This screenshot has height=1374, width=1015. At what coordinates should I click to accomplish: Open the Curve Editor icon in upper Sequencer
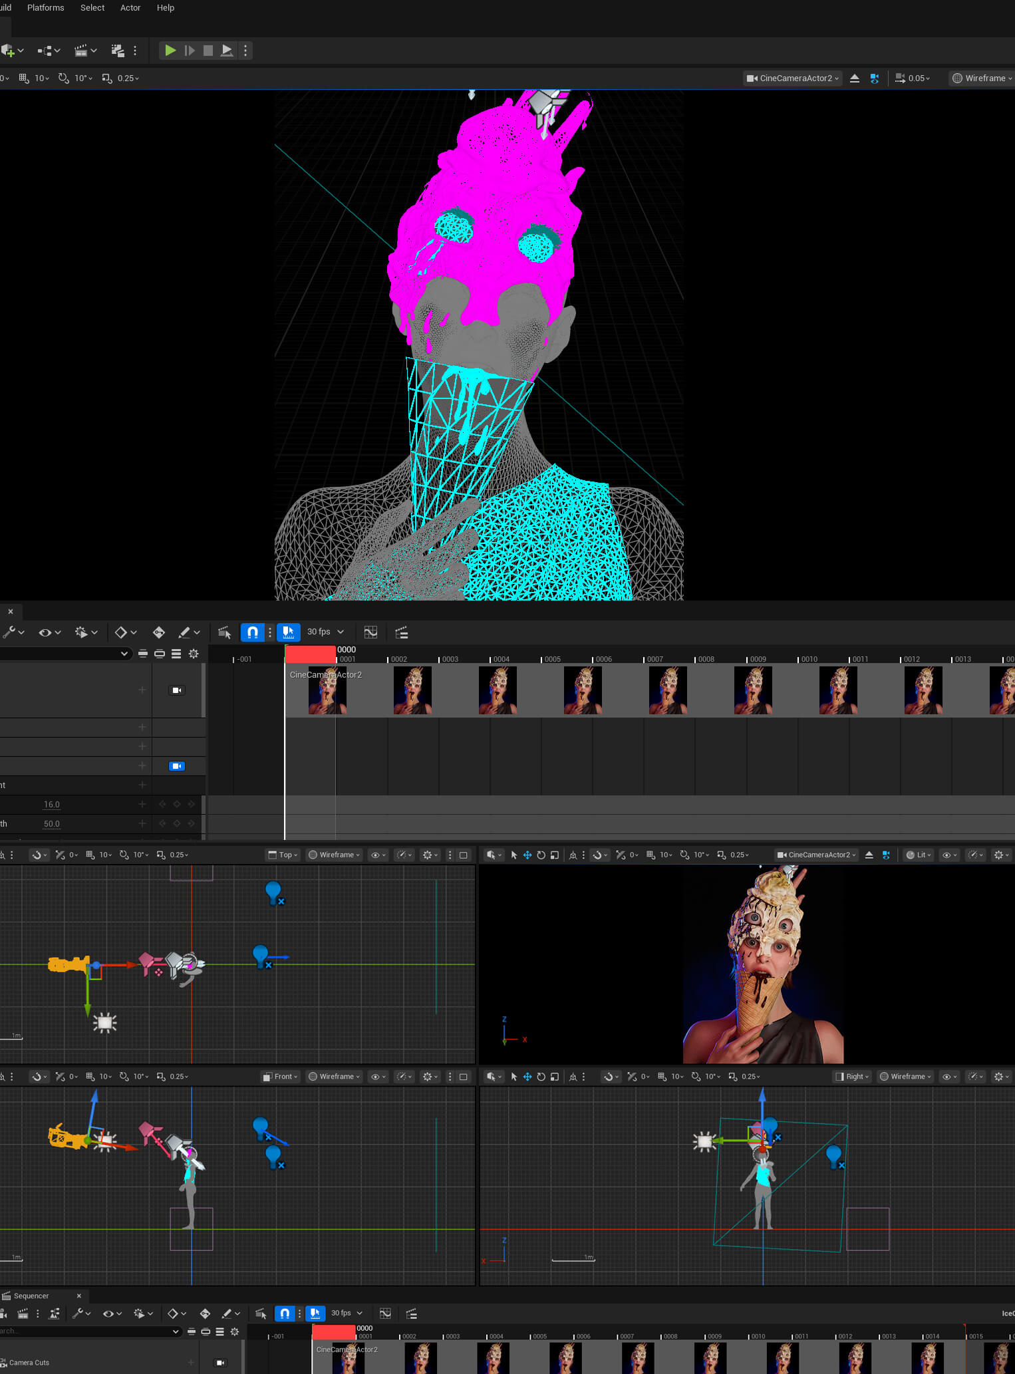(371, 632)
